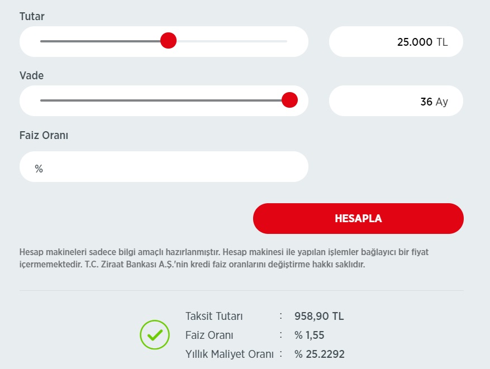This screenshot has width=490, height=369.
Task: Click the green checkmark result icon
Action: [x=154, y=335]
